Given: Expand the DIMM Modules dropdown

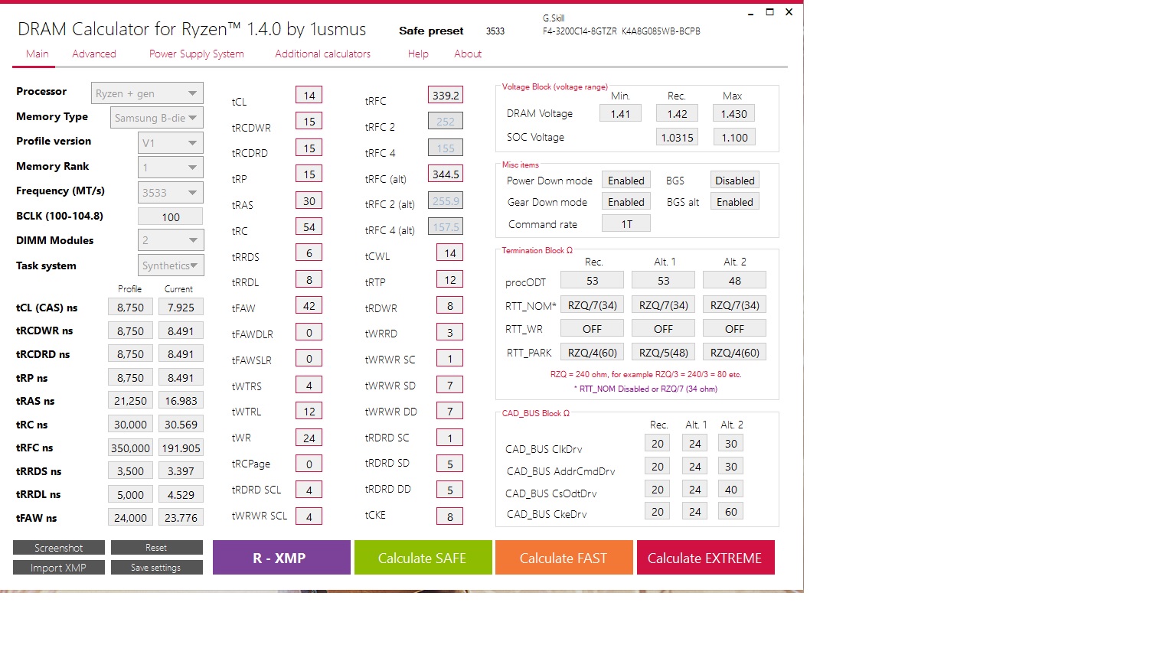Looking at the screenshot, I should [171, 240].
